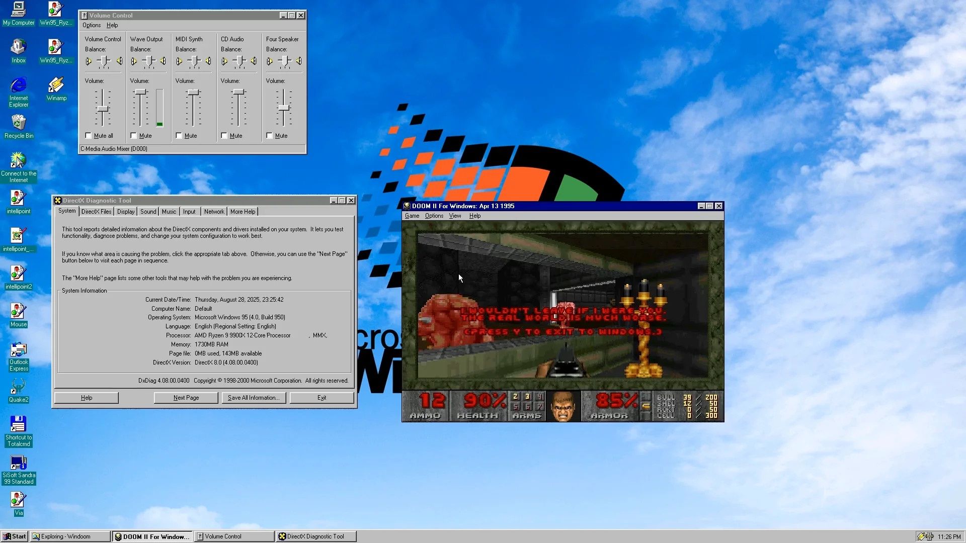Click the MIDI Synth balance slider
This screenshot has width=966, height=543.
pos(194,61)
